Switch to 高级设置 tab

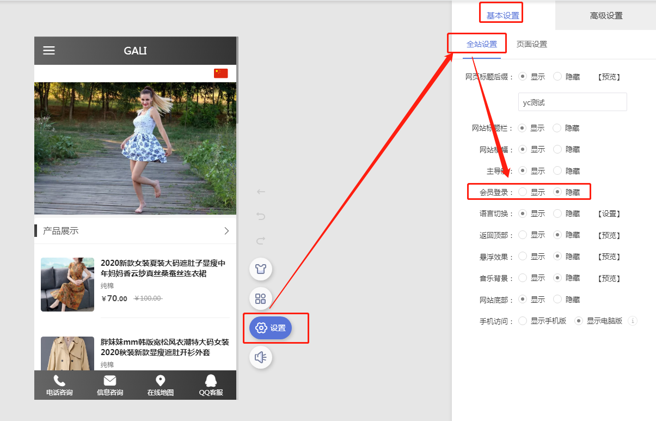pyautogui.click(x=606, y=16)
